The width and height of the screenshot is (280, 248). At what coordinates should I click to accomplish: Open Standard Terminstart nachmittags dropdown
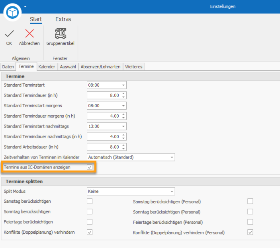[x=123, y=126]
